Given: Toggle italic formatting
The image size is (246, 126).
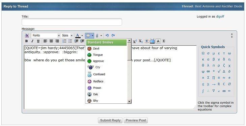Looking at the screenshot, I should tap(32, 41).
